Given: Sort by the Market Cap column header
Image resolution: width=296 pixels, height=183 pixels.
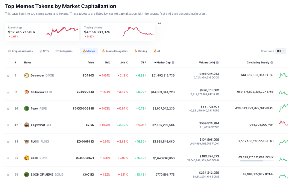Looking at the screenshot, I should 163,63.
